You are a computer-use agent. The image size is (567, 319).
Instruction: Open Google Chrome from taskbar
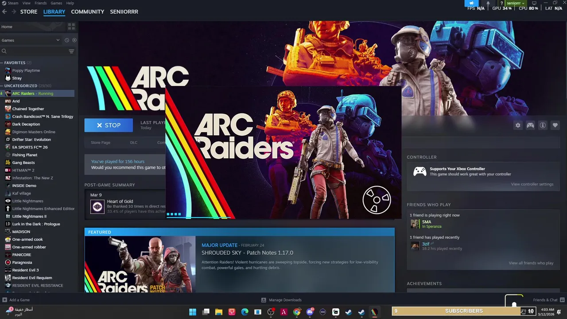point(297,312)
